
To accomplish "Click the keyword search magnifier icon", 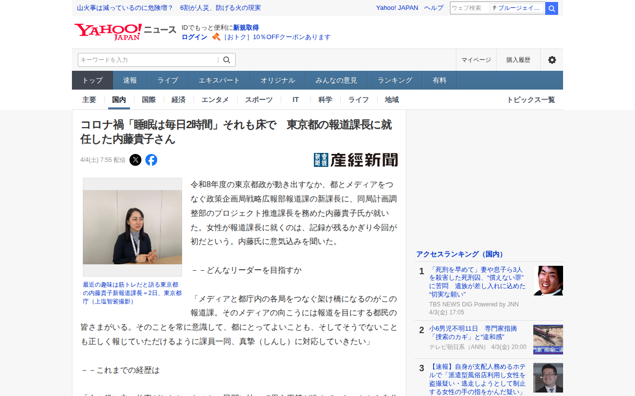I will click(227, 60).
